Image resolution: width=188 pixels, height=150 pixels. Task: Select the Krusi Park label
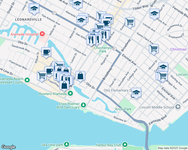pyautogui.click(x=123, y=109)
